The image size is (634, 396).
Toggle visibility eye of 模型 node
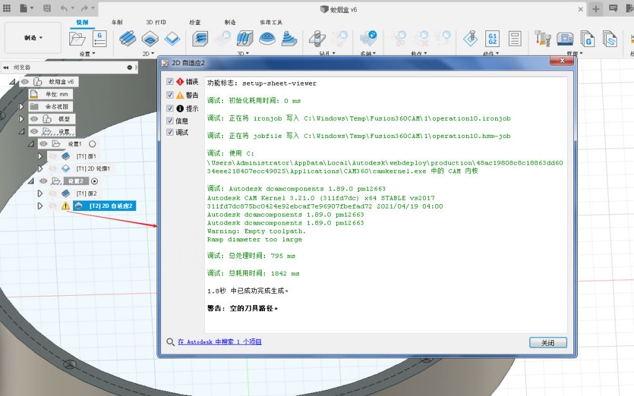[x=34, y=119]
